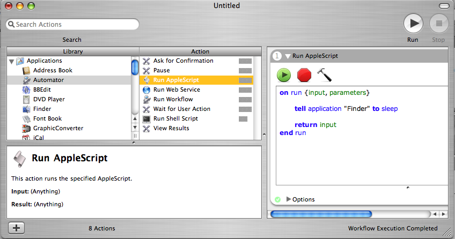Image resolution: width=455 pixels, height=239 pixels.
Task: Click the Stop workflow toolbar button
Action: click(439, 24)
